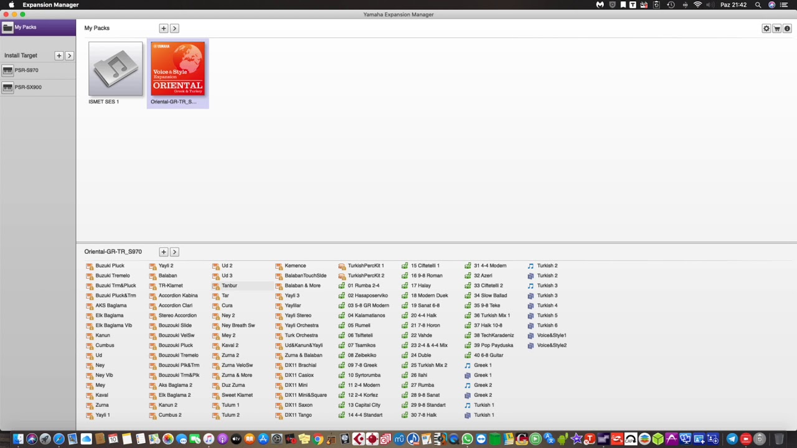Select the "Ney Breath Sw" voice
Image resolution: width=797 pixels, height=448 pixels.
coord(238,325)
